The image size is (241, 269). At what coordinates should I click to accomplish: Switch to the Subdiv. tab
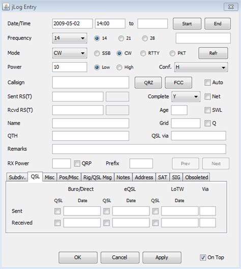pos(17,177)
